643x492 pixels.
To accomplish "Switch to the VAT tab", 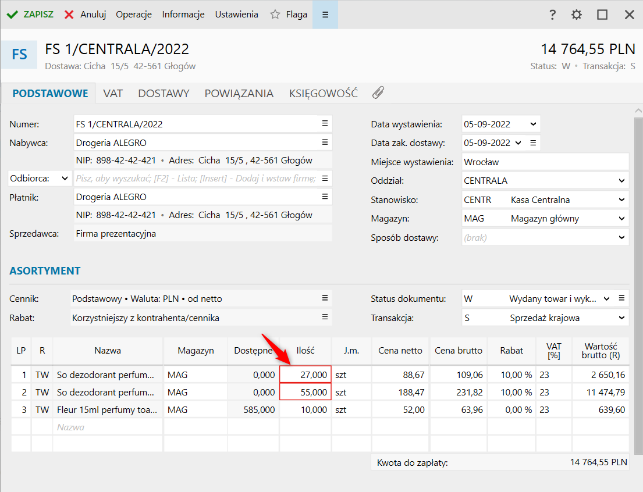I will (113, 93).
